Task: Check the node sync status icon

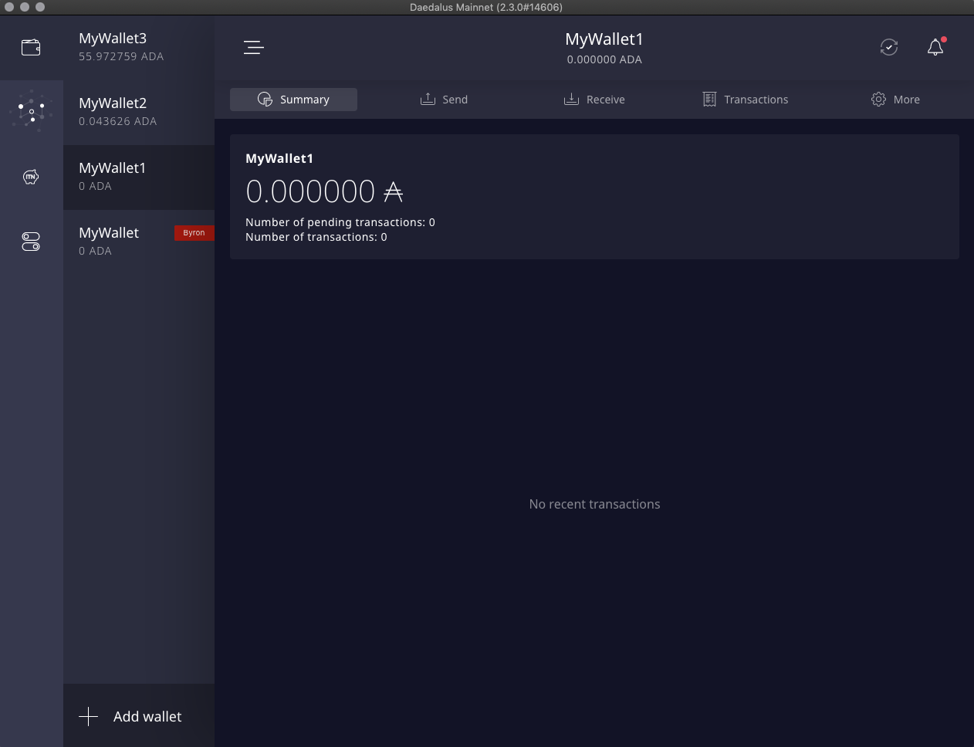Action: (x=889, y=47)
